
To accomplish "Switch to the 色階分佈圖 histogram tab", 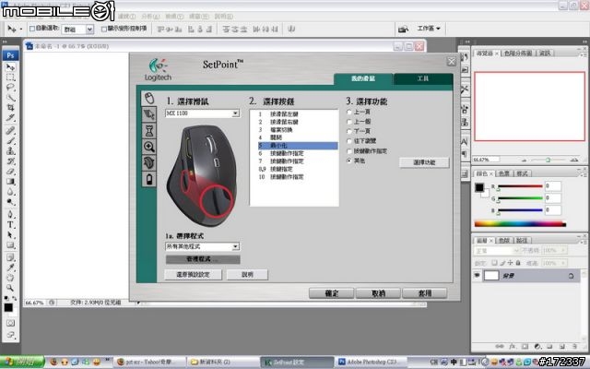I will tap(518, 54).
